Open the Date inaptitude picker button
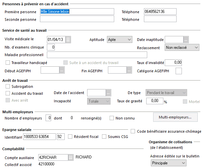Screen dimensions: 203x168 tap(186, 40)
